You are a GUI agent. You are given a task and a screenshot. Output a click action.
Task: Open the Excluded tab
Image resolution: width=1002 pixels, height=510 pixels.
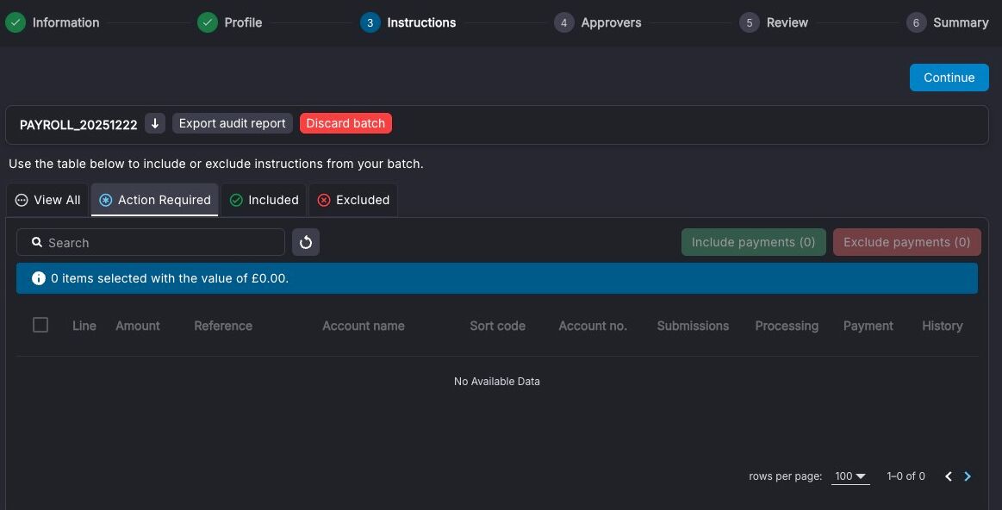[353, 200]
